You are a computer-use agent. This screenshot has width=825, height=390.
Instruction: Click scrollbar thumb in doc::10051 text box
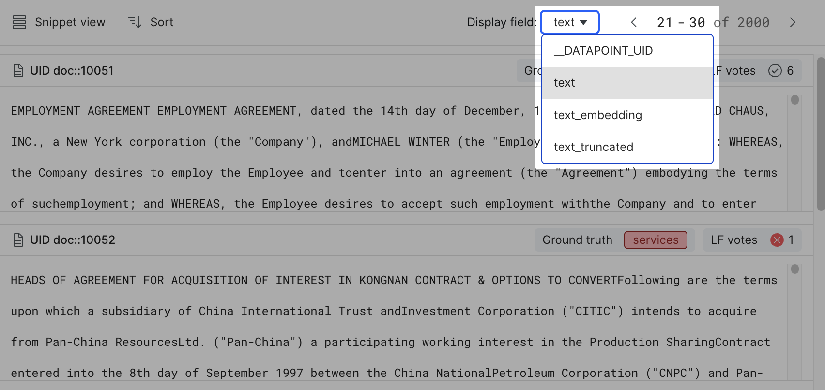795,100
